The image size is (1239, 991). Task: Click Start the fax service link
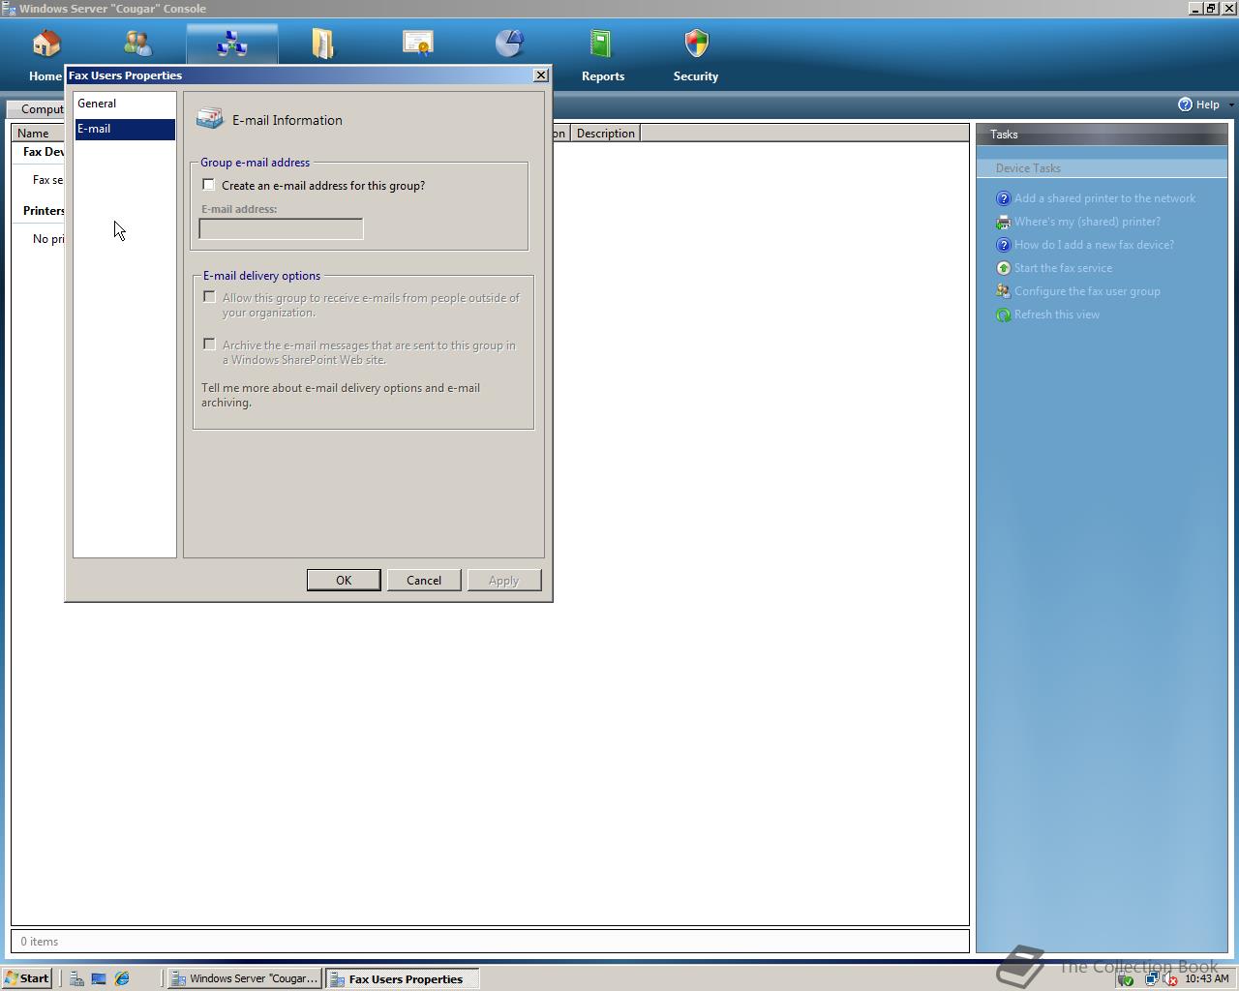pos(1063,268)
